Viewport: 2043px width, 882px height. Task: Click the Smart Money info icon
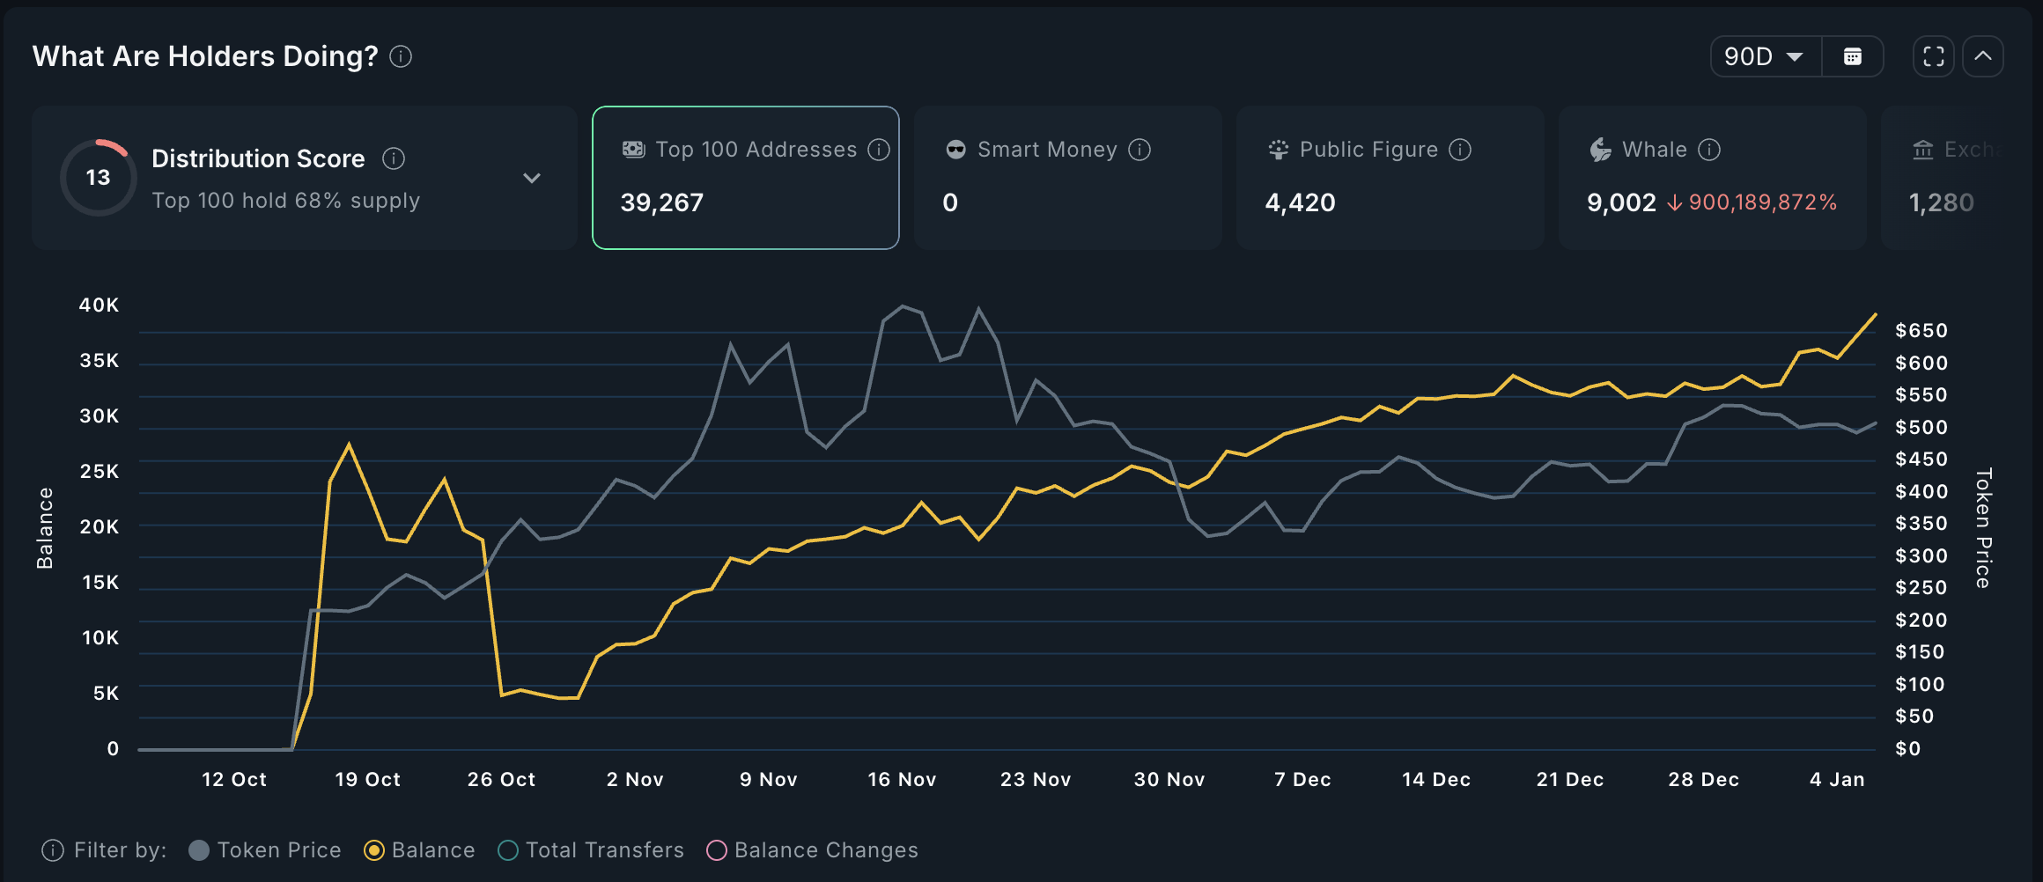[x=1140, y=150]
